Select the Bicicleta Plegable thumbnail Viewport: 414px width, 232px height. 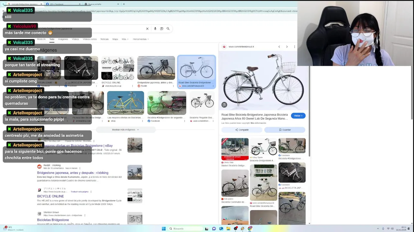point(202,103)
